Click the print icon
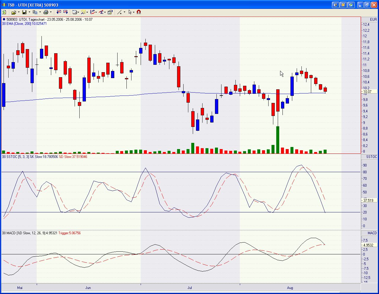 [x=46, y=12]
